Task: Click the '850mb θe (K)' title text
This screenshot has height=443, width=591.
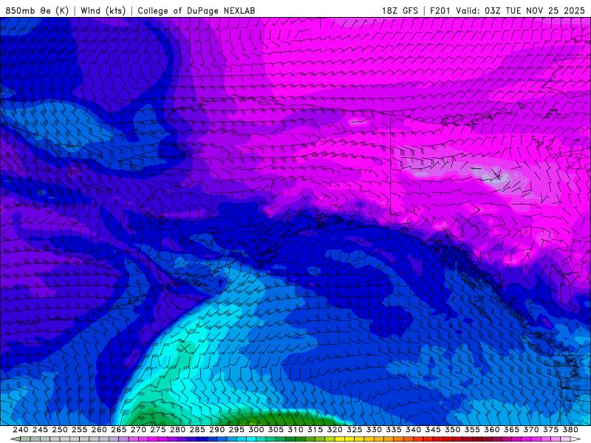Action: (37, 11)
